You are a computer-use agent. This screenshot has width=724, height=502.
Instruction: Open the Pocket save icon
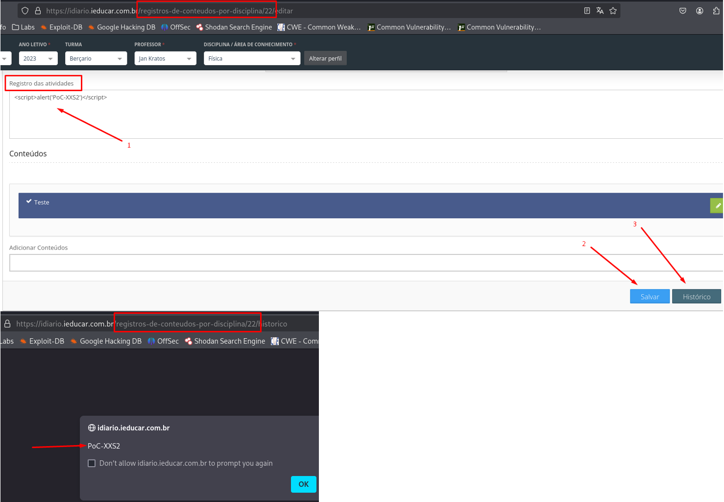(683, 11)
